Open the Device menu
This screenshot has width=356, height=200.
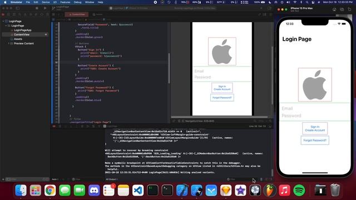(x=46, y=2)
